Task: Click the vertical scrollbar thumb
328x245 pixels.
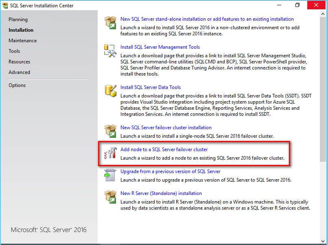Action: click(323, 89)
